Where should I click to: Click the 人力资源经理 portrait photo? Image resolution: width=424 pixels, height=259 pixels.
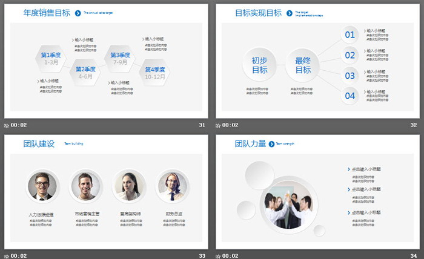(x=42, y=186)
